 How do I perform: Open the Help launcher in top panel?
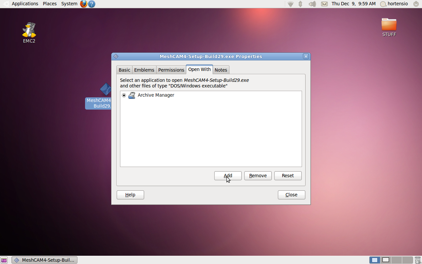(92, 4)
